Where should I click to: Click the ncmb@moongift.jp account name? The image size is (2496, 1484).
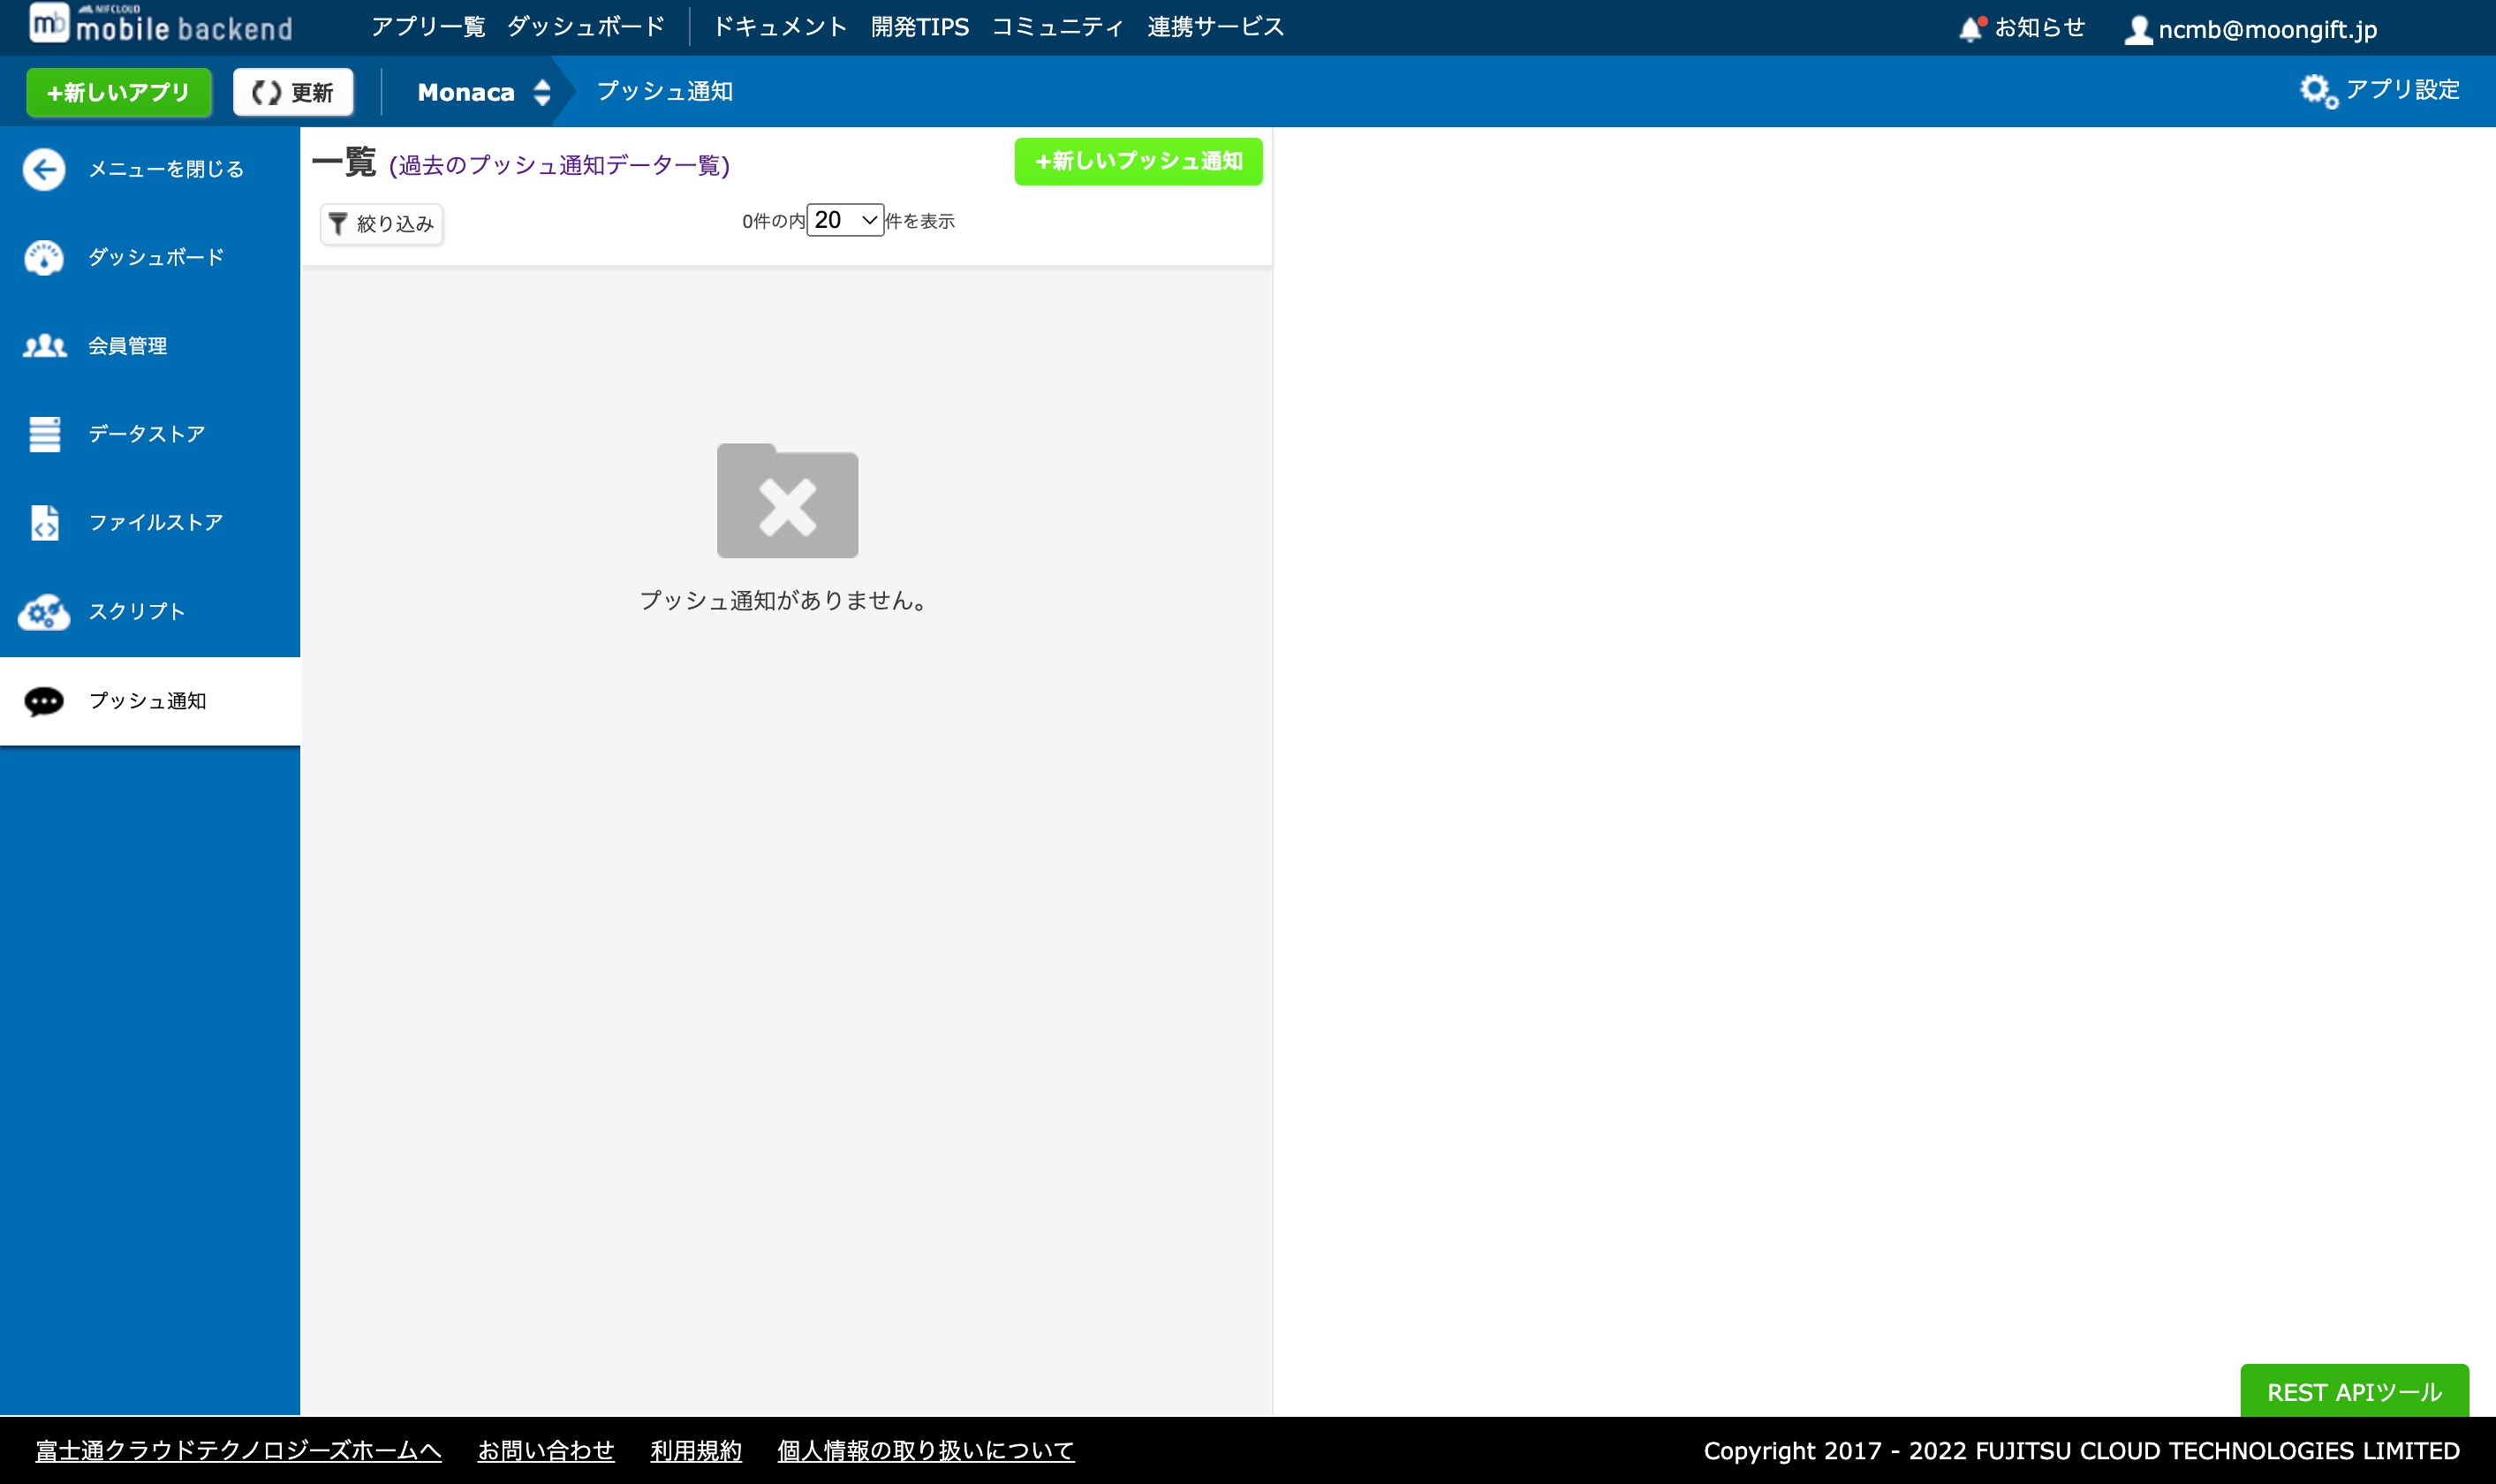click(x=2268, y=29)
